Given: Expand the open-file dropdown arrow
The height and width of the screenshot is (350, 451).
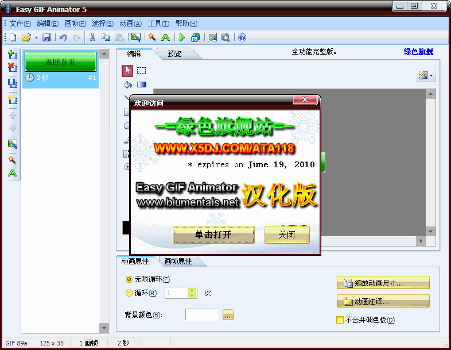Looking at the screenshot, I should [x=36, y=37].
